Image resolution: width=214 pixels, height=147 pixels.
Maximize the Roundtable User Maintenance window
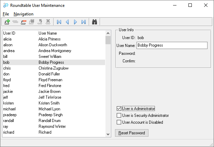[x=190, y=5]
